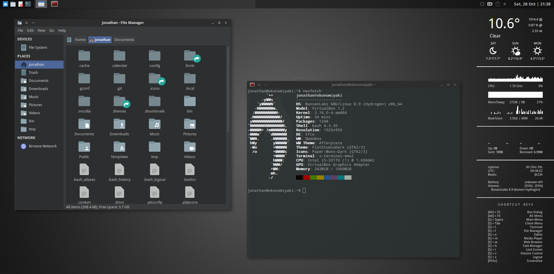
Task: Select the .mozilla folder icon
Action: tap(84, 101)
